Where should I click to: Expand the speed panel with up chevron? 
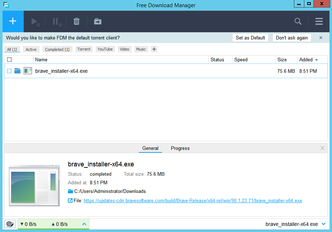pos(84,224)
